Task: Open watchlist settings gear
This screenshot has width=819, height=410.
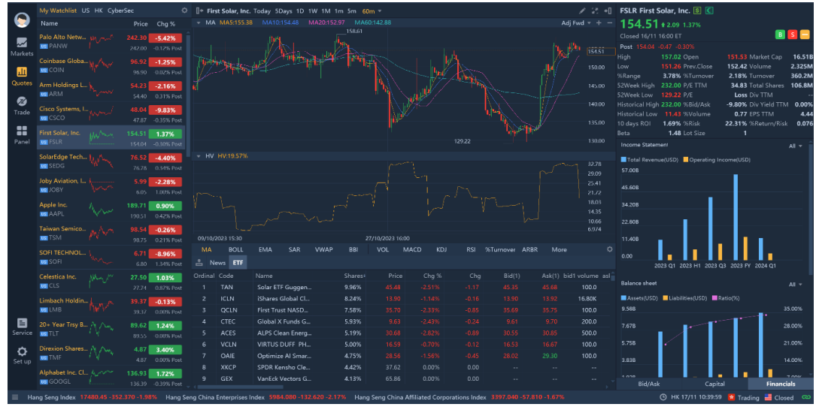Action: [184, 11]
